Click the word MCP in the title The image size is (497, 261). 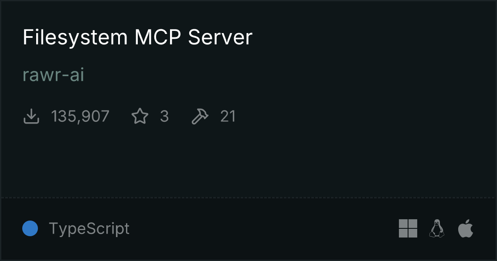[x=158, y=37]
